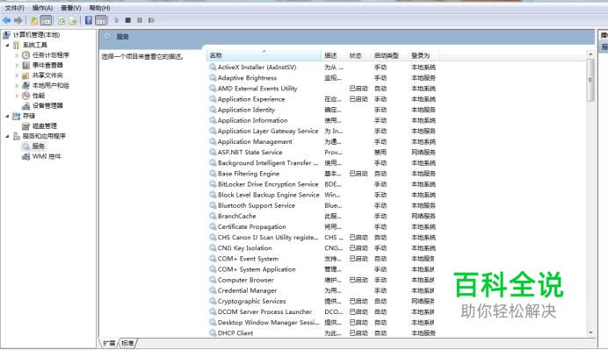Toggle the show/hide action pane icon
This screenshot has height=350, width=608.
click(x=101, y=20)
